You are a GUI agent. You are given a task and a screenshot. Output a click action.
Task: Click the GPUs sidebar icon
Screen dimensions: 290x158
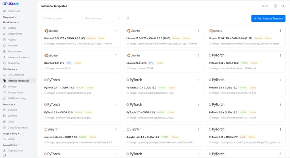click(4, 122)
